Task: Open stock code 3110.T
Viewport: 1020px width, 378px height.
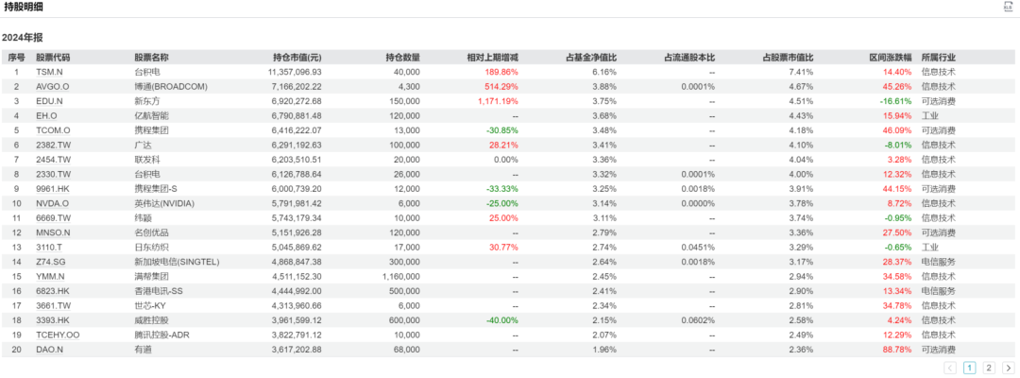Action: [x=49, y=248]
